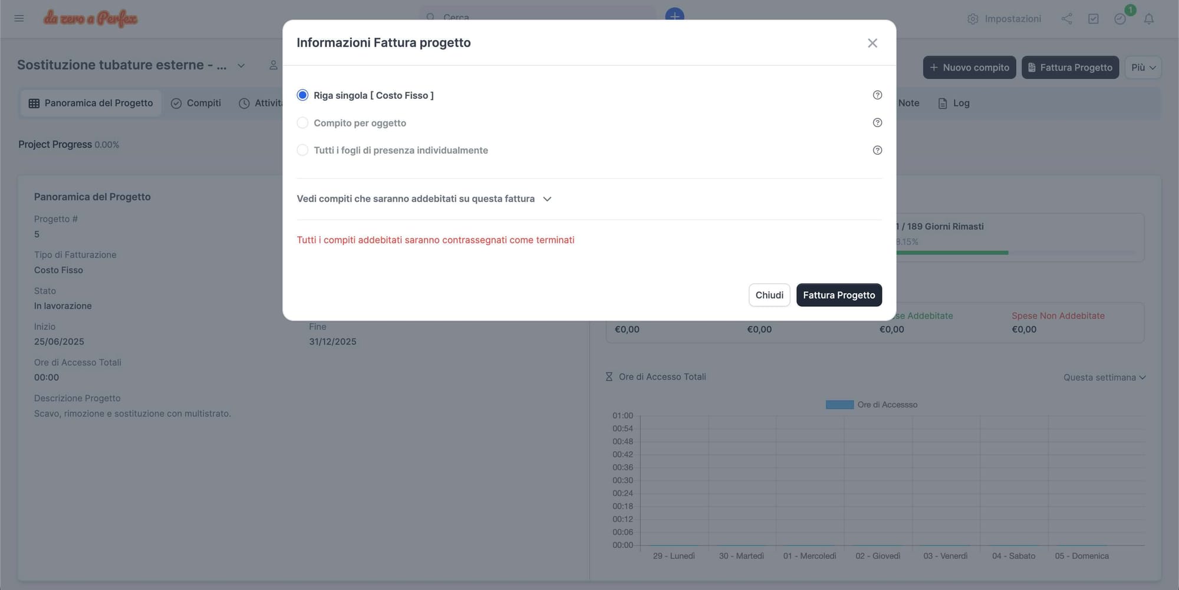Choose Tutti i fogli di presenza individualmente
Viewport: 1179px width, 590px height.
[302, 150]
